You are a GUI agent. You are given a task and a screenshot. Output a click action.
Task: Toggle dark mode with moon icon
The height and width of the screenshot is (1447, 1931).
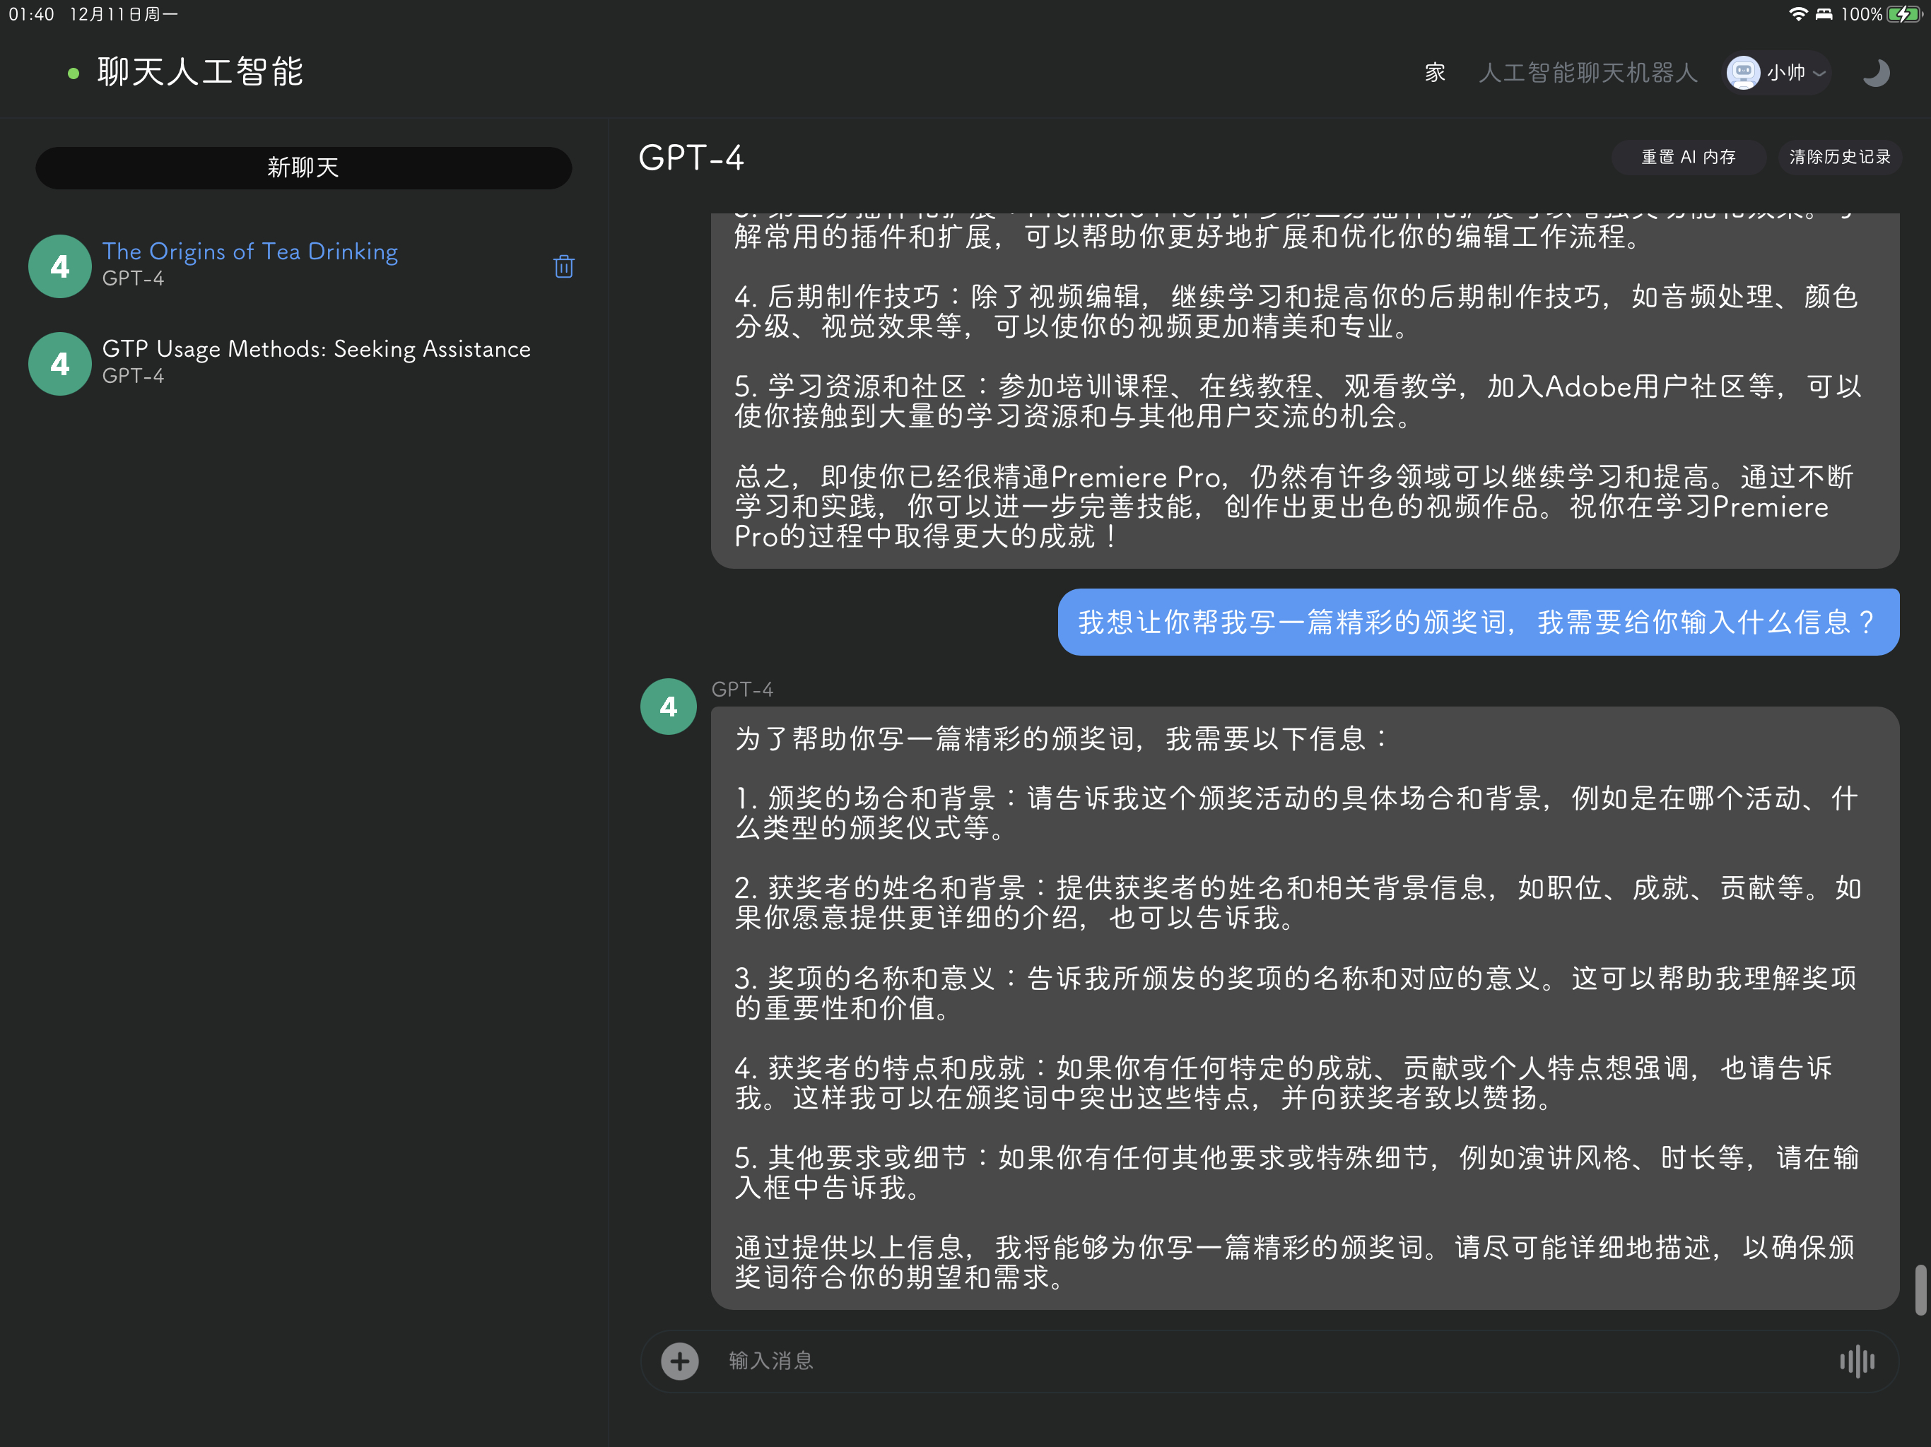(x=1875, y=73)
